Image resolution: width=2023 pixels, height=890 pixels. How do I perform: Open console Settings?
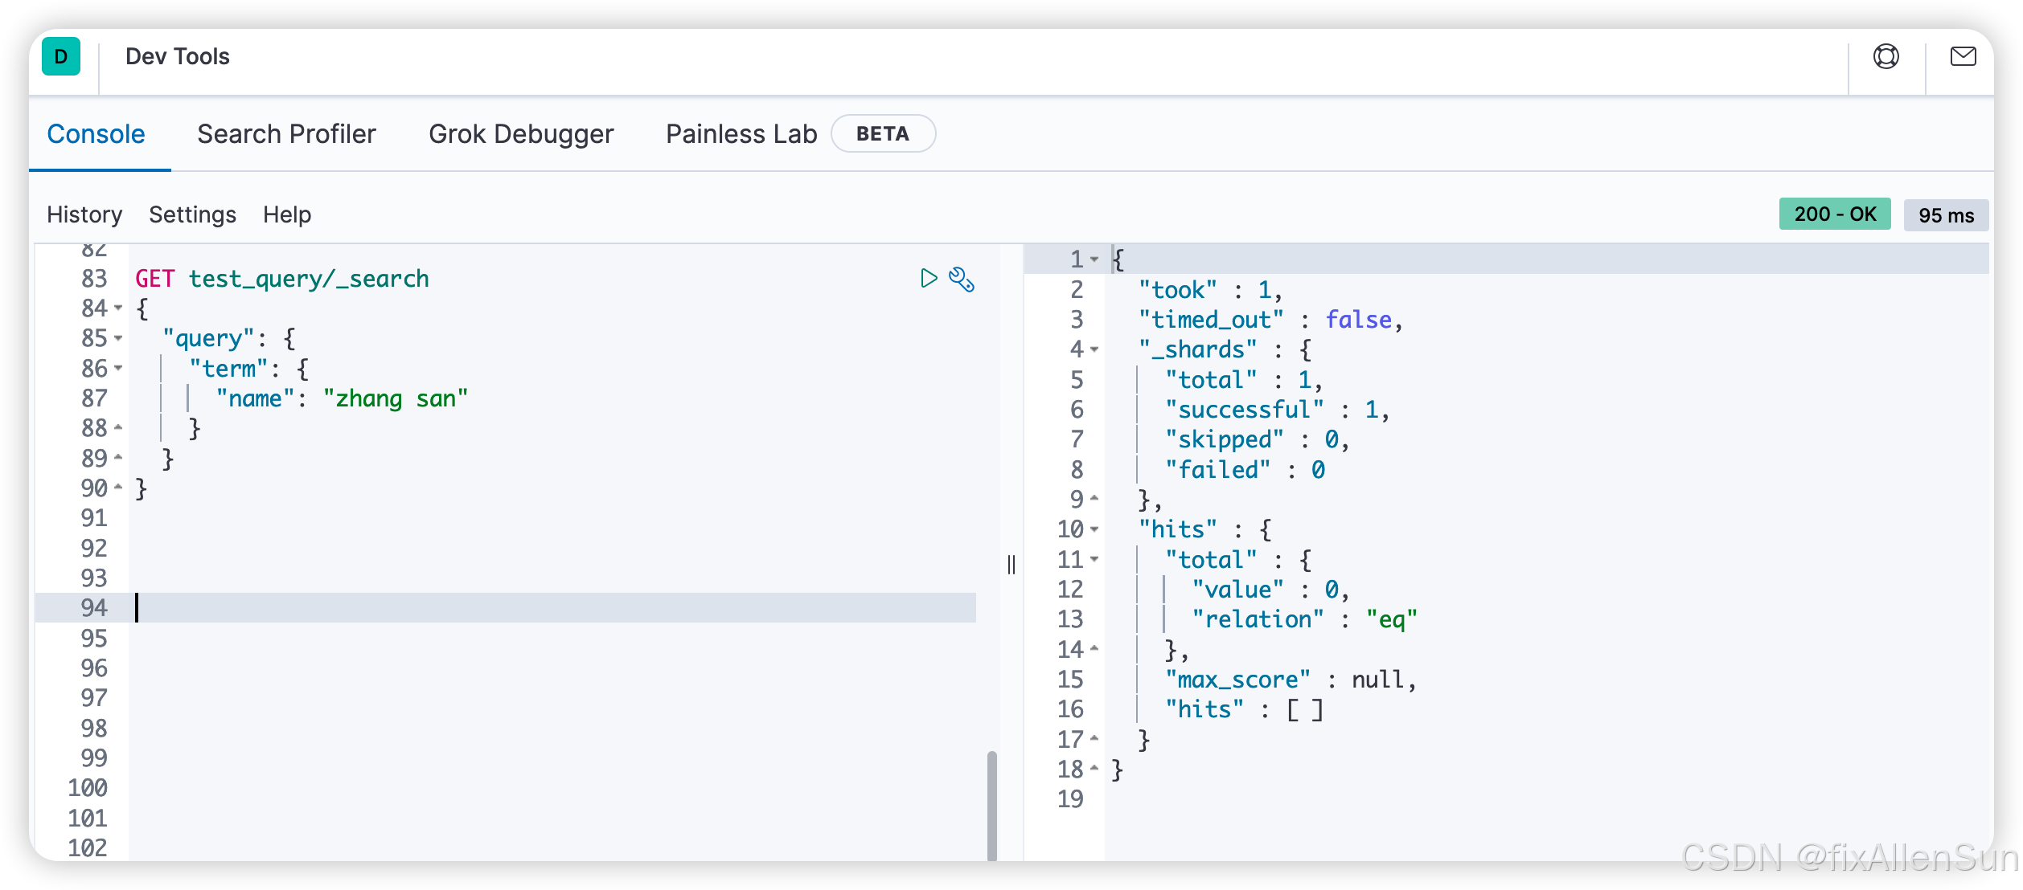coord(192,214)
